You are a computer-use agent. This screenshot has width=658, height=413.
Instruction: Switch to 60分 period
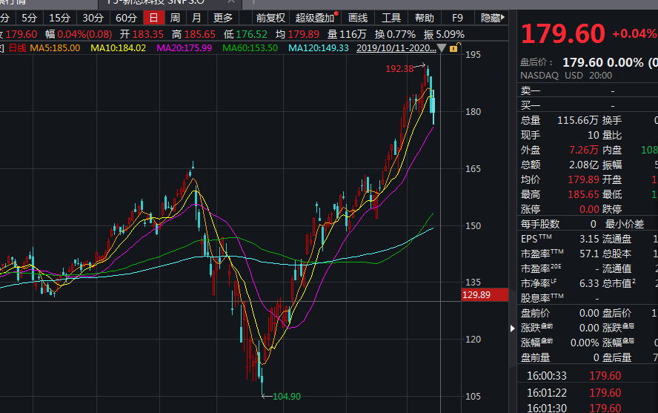click(x=126, y=18)
